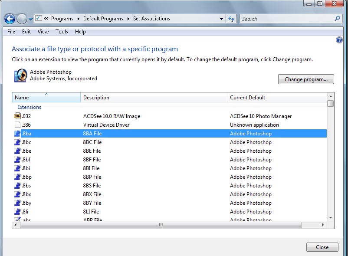Open the Tools menu
Viewport: 348px width, 256px height.
tap(62, 32)
